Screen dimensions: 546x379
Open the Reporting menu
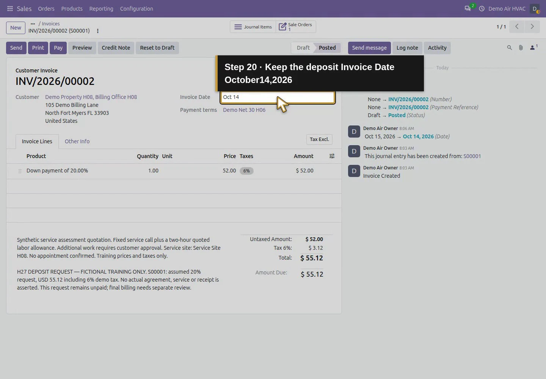pyautogui.click(x=101, y=8)
